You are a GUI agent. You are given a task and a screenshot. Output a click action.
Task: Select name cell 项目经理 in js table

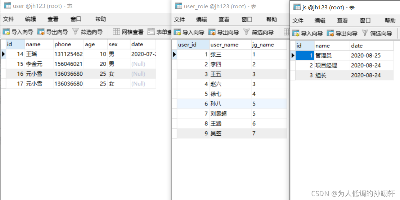pyautogui.click(x=332, y=65)
